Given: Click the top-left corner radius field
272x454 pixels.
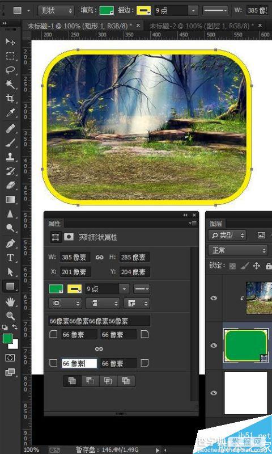Looking at the screenshot, I should point(79,335).
